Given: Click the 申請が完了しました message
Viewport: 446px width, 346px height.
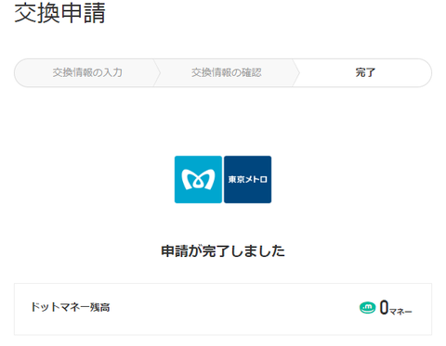Looking at the screenshot, I should [x=223, y=250].
